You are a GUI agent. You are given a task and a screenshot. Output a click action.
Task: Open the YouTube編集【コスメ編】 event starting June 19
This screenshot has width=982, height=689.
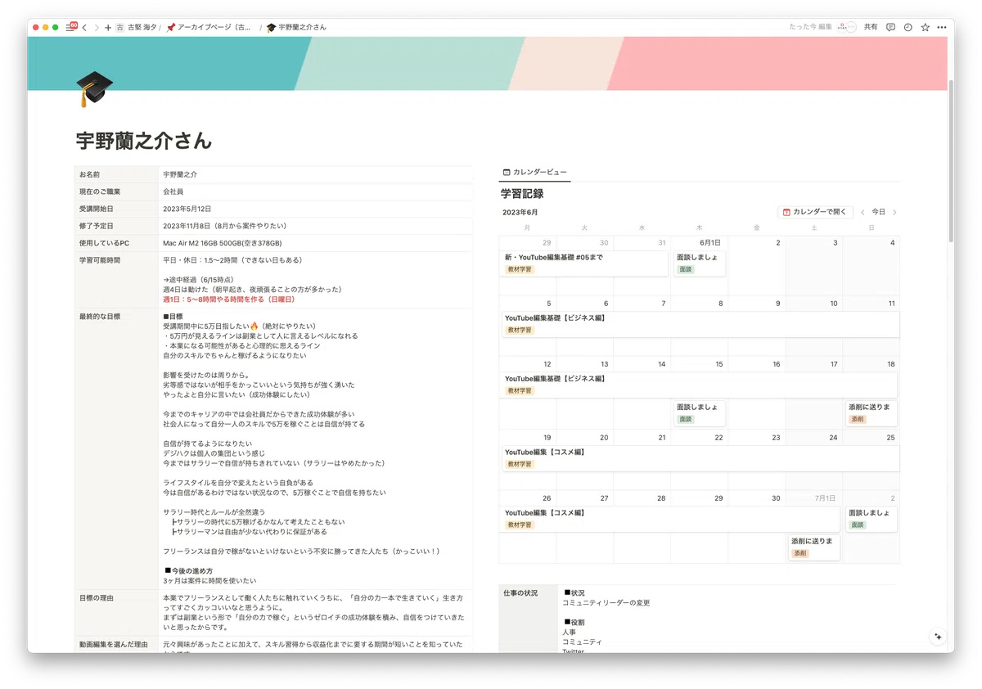coord(700,458)
